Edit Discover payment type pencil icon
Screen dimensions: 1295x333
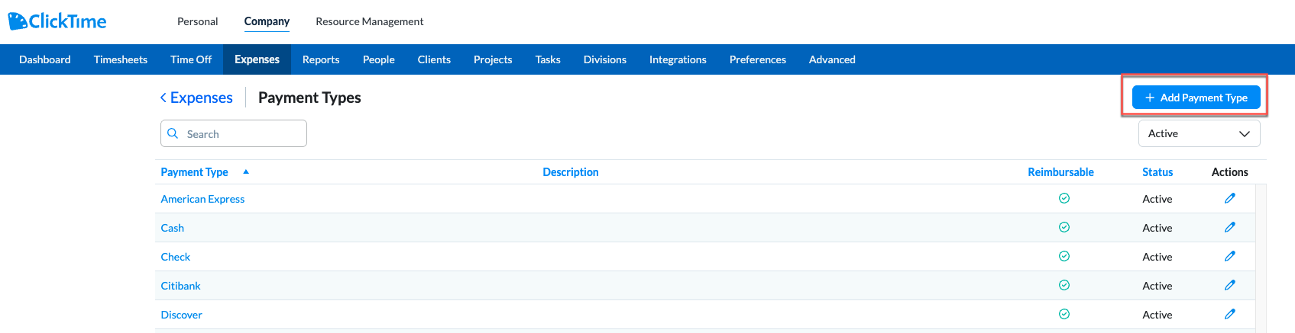tap(1229, 314)
